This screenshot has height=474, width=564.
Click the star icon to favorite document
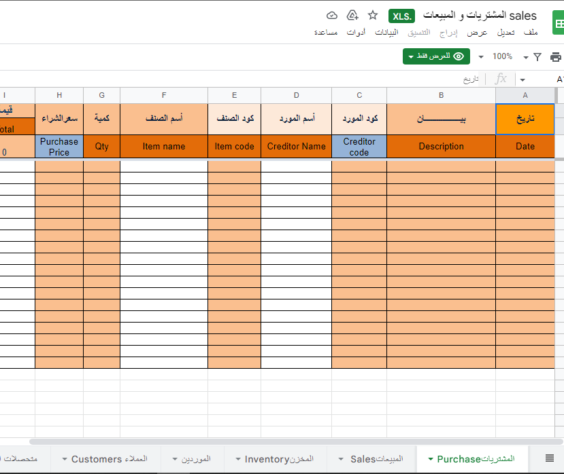(372, 15)
